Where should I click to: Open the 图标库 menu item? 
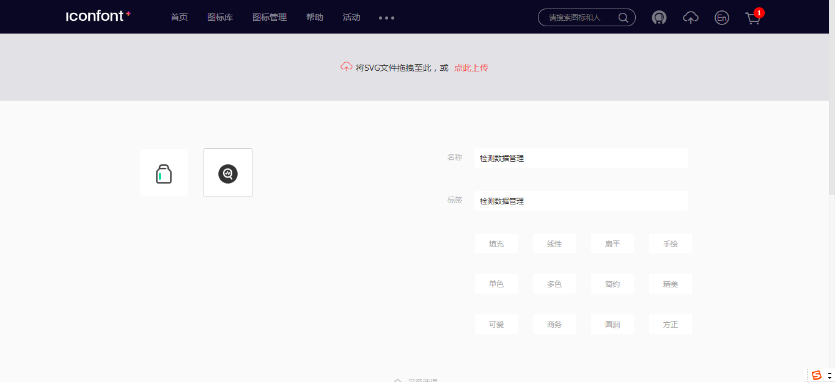coord(220,17)
